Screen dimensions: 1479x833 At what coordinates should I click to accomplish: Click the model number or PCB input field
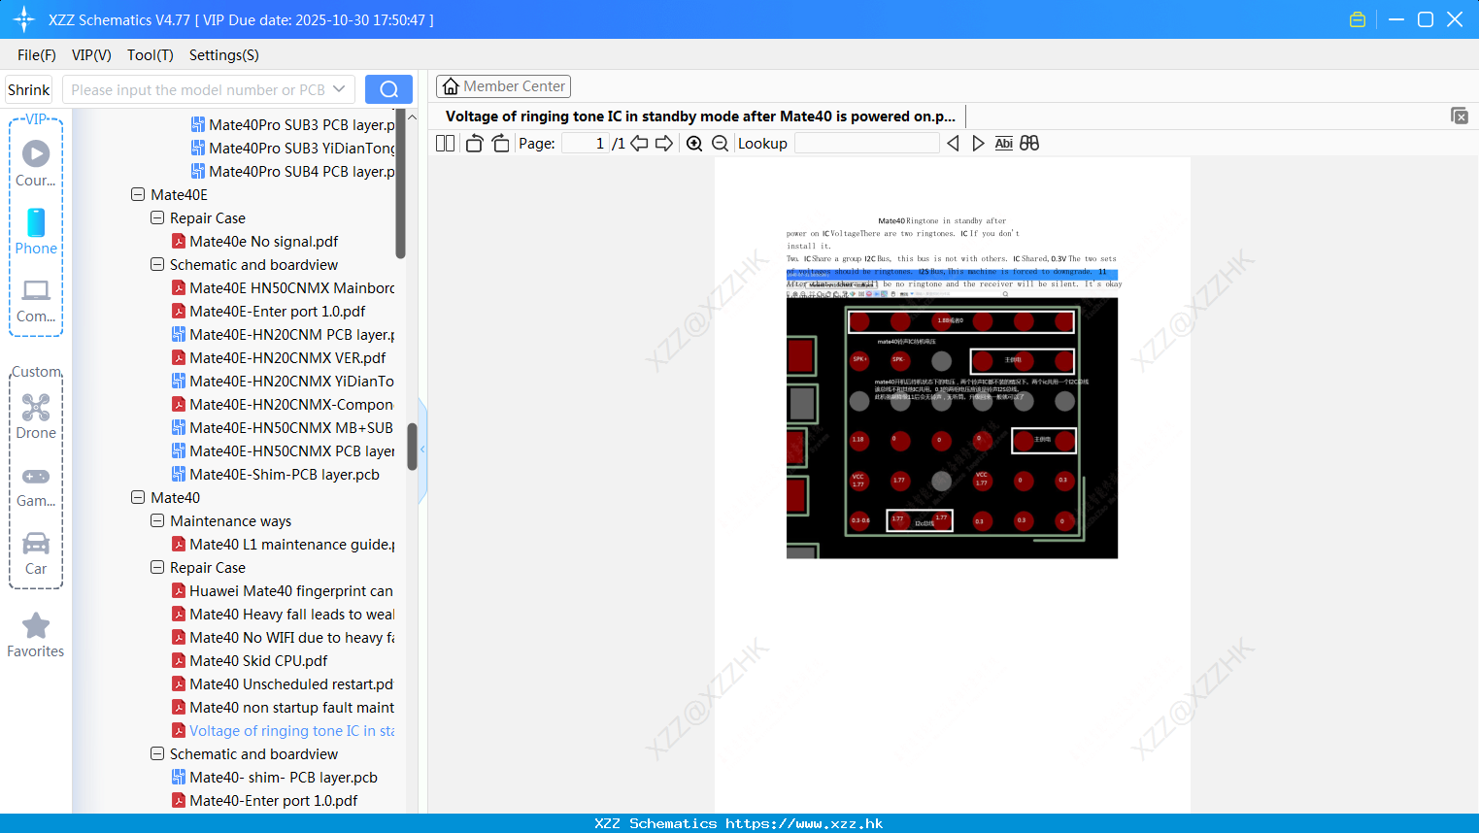click(197, 89)
